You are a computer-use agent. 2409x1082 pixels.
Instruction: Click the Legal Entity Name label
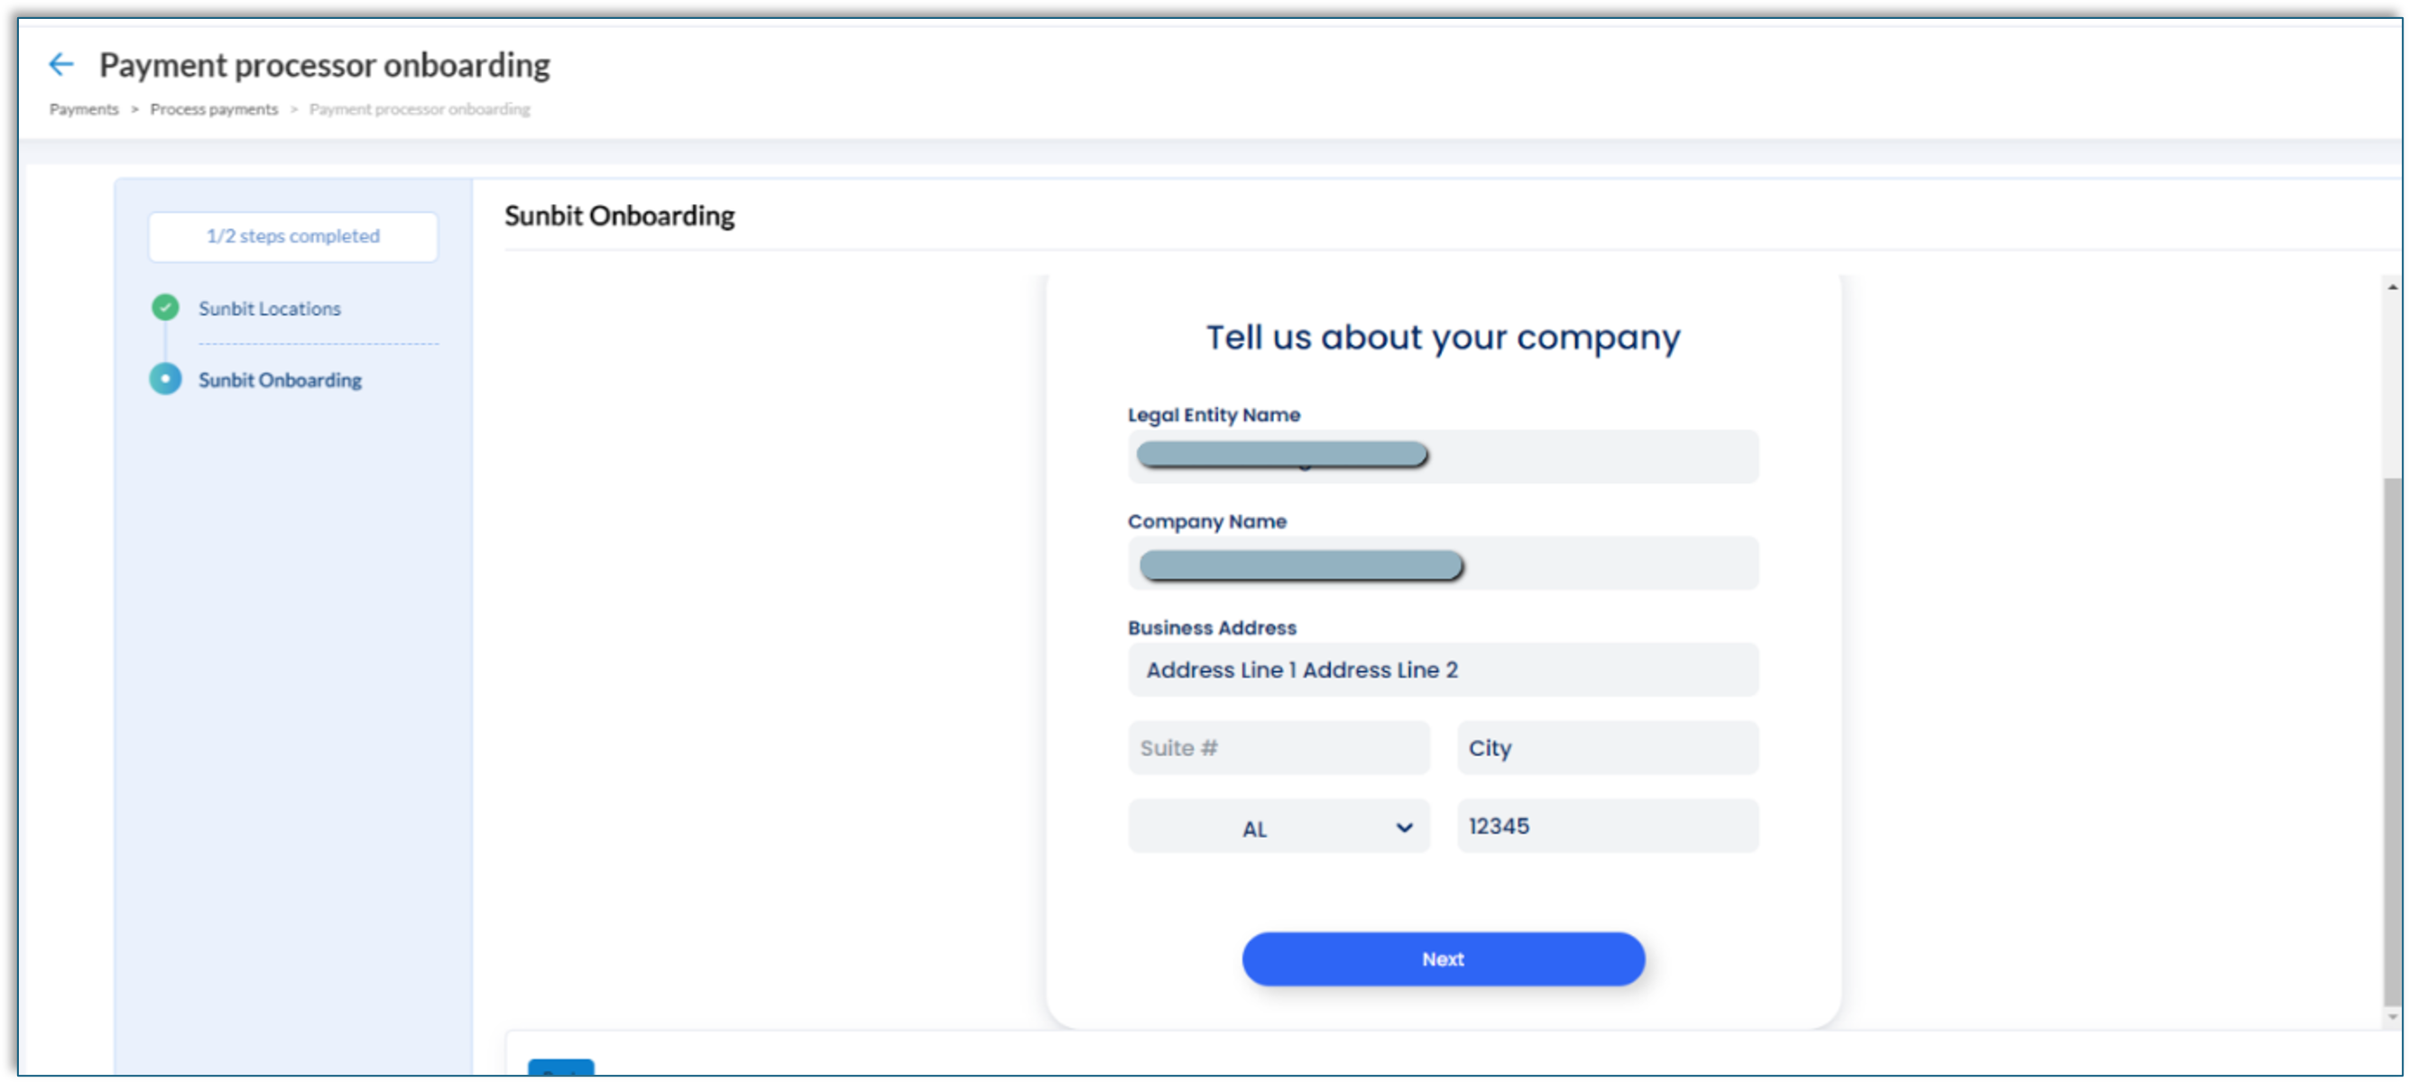coord(1214,415)
